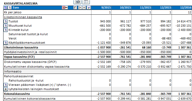Click the small table layout icon in header
This screenshot has width=192, height=101.
[75, 8]
